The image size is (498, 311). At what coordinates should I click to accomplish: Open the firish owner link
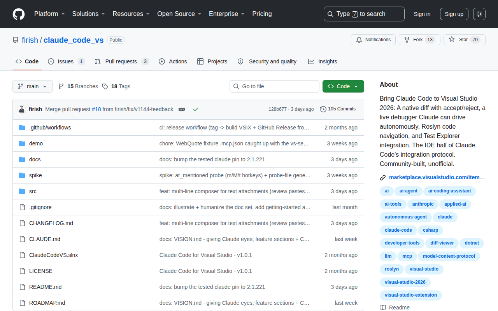click(30, 40)
